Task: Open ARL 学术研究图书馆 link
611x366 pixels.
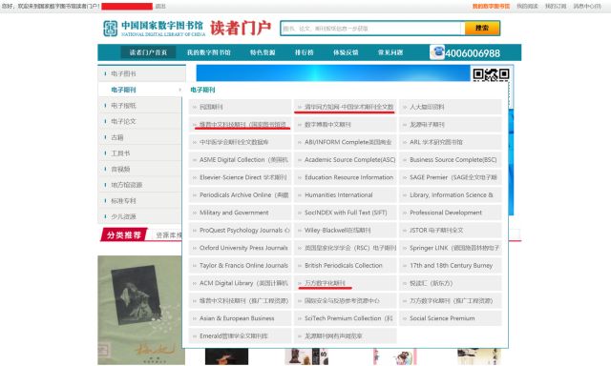Action: pyautogui.click(x=436, y=142)
